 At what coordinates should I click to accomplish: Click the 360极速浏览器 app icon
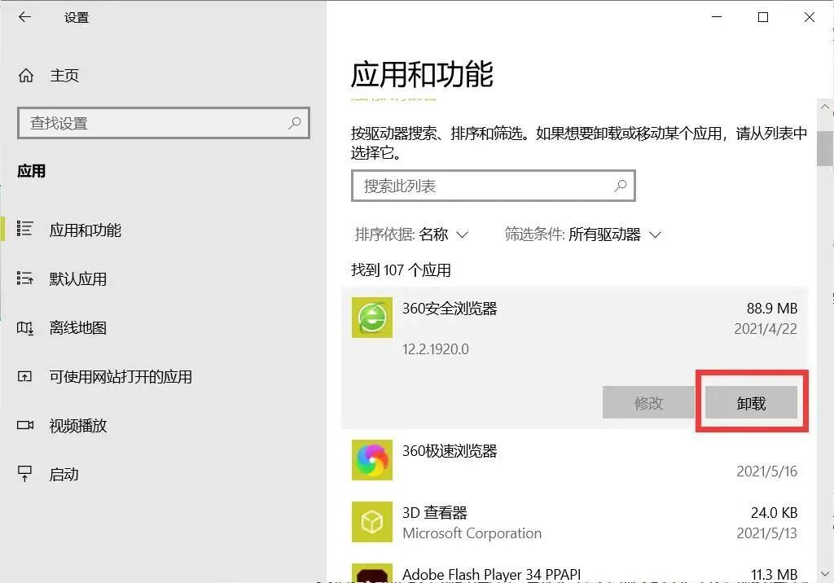coord(371,459)
